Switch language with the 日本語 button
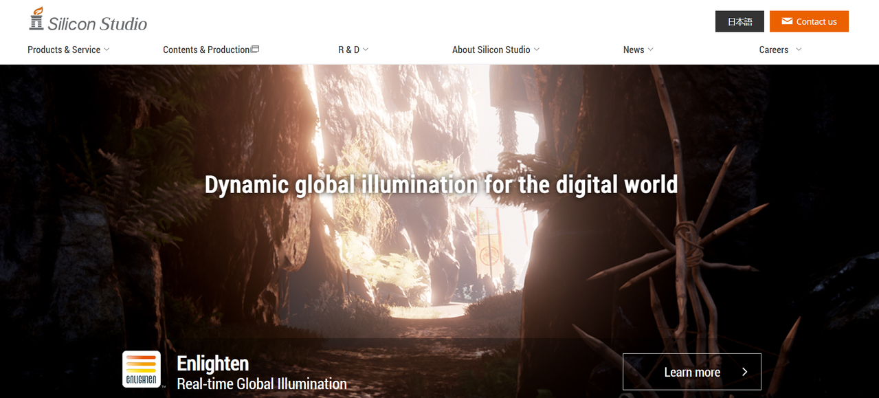879x398 pixels. 739,21
